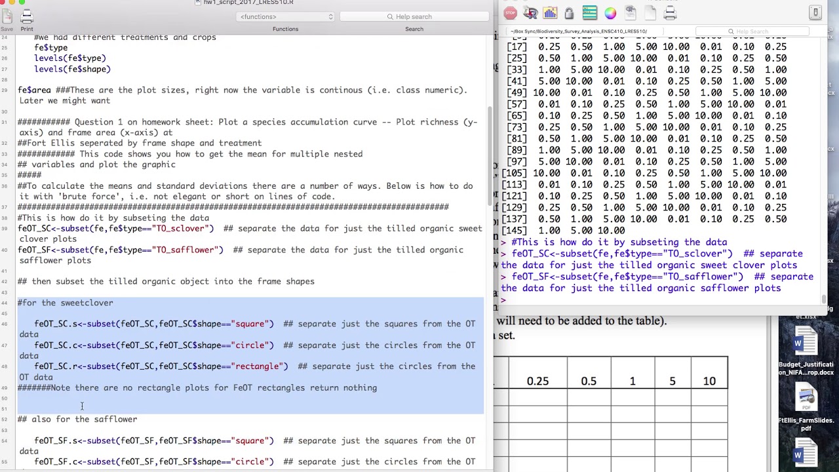Create new blank document icon
This screenshot has height=472, width=839.
[651, 13]
